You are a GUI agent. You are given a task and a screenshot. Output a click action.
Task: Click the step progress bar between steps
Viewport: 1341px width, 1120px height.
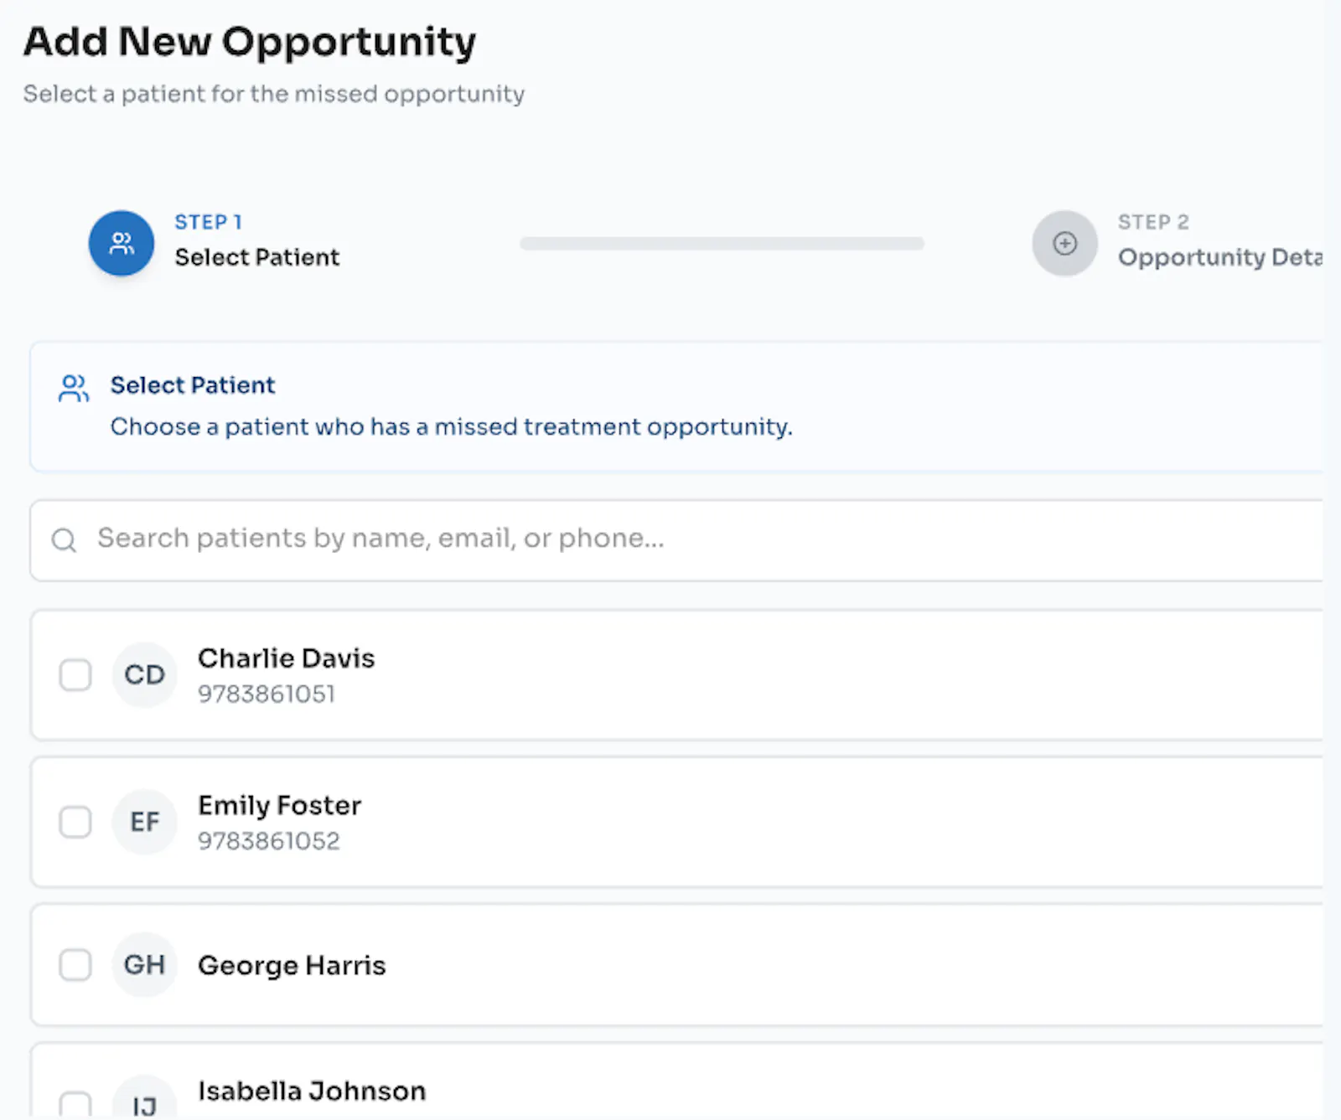pyautogui.click(x=722, y=243)
